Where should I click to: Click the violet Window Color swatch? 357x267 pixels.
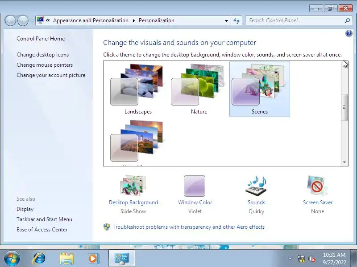point(195,186)
